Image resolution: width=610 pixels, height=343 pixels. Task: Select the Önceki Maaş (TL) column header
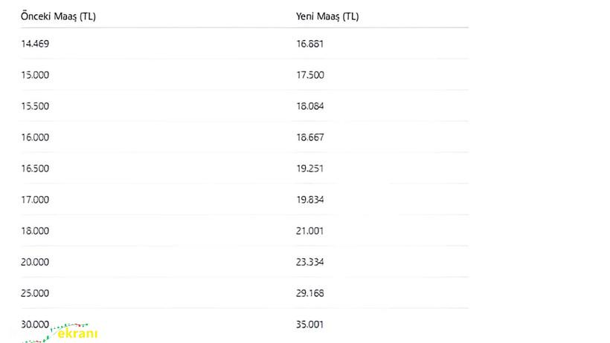pos(58,16)
